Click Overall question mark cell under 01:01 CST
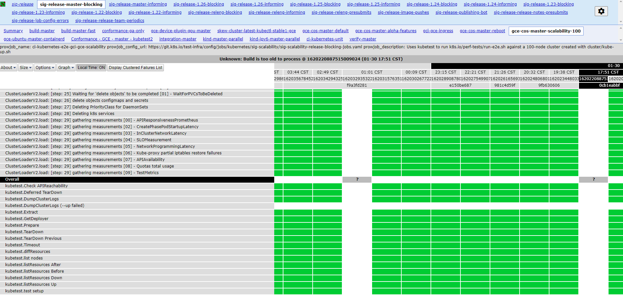The image size is (623, 295). tap(357, 179)
